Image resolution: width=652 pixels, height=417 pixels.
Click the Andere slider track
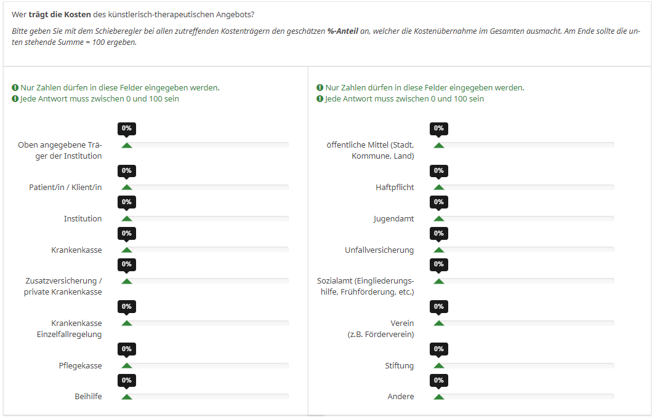(525, 397)
